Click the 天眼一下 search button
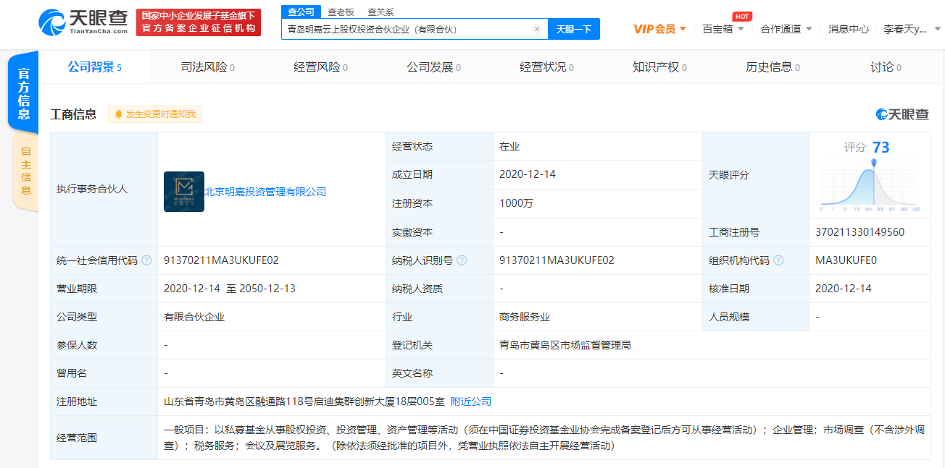This screenshot has height=468, width=945. tap(574, 29)
